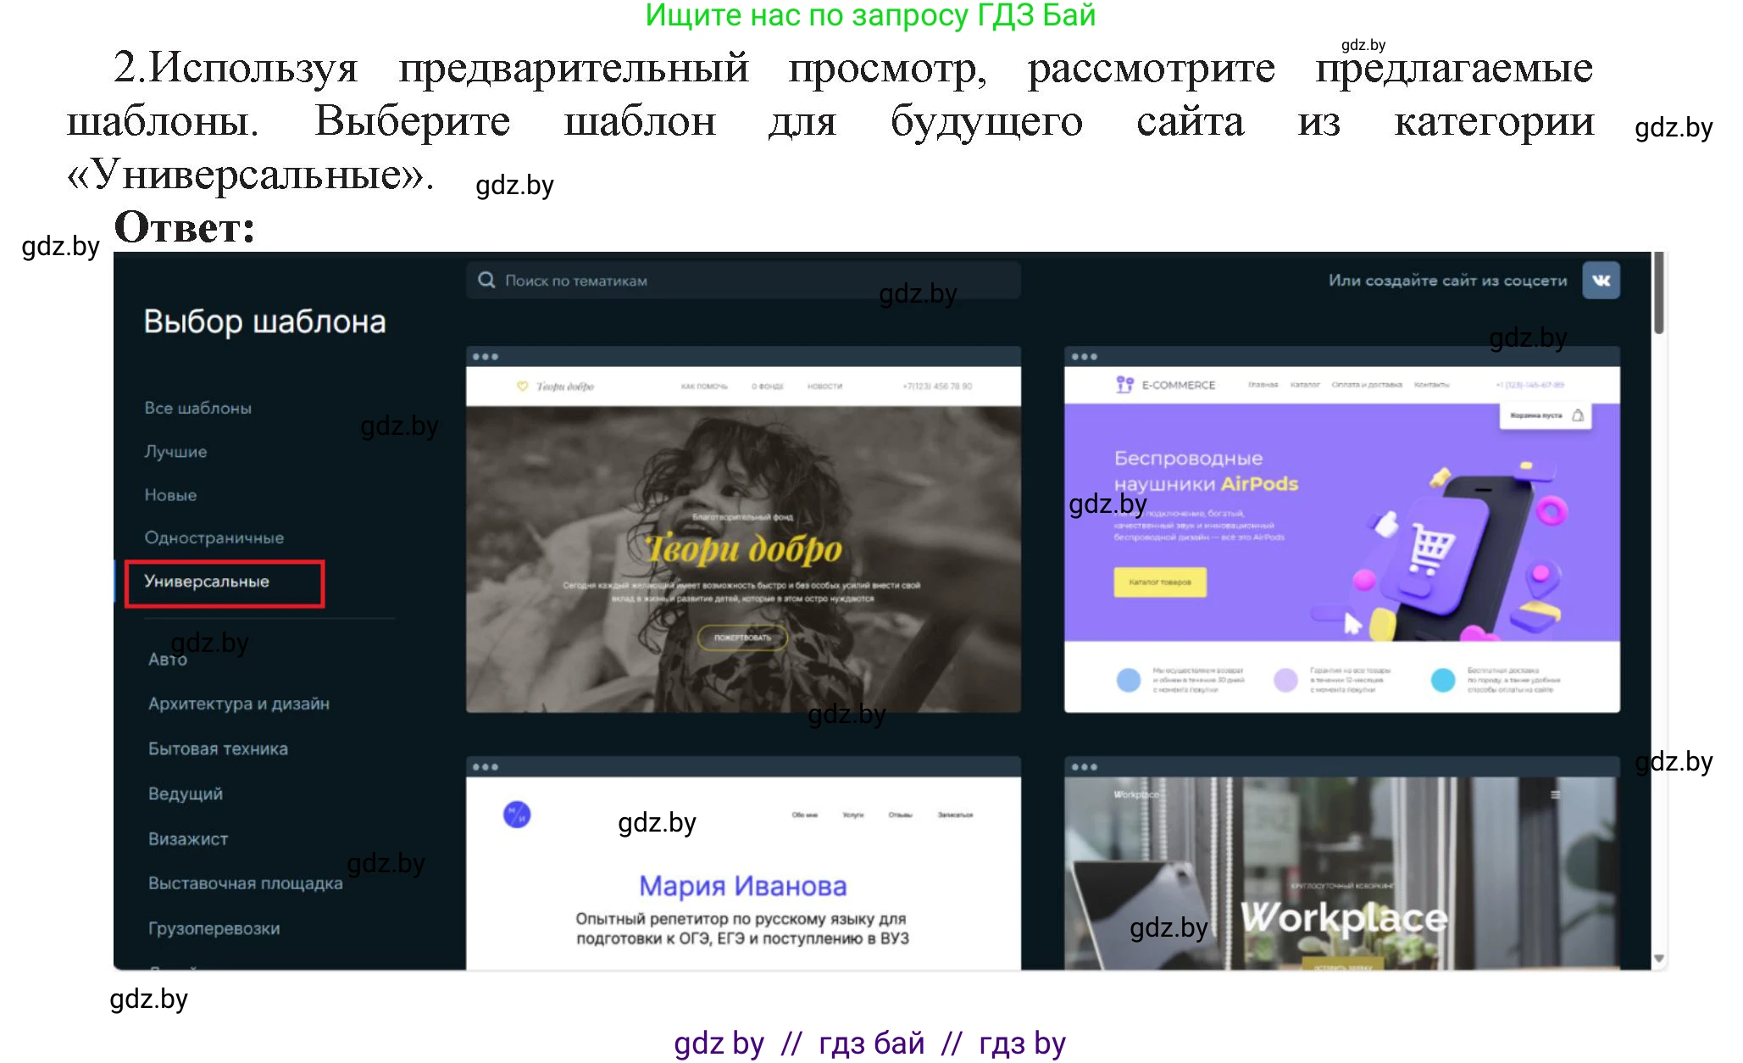Select «Все шаблоны» in the sidebar
The height and width of the screenshot is (1063, 1743).
[197, 407]
